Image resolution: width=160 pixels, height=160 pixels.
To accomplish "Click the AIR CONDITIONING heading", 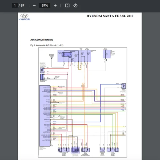I will tap(42, 40).
